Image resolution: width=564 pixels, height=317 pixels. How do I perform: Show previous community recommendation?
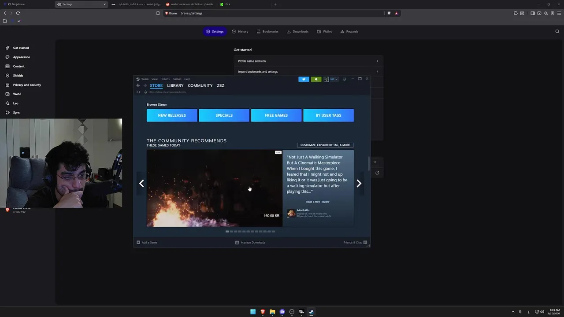(x=141, y=184)
